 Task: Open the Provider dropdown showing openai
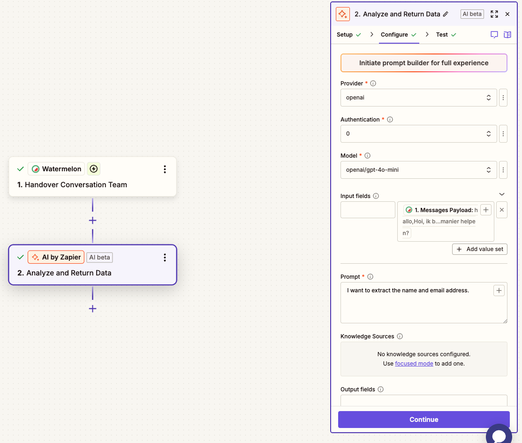tap(418, 98)
